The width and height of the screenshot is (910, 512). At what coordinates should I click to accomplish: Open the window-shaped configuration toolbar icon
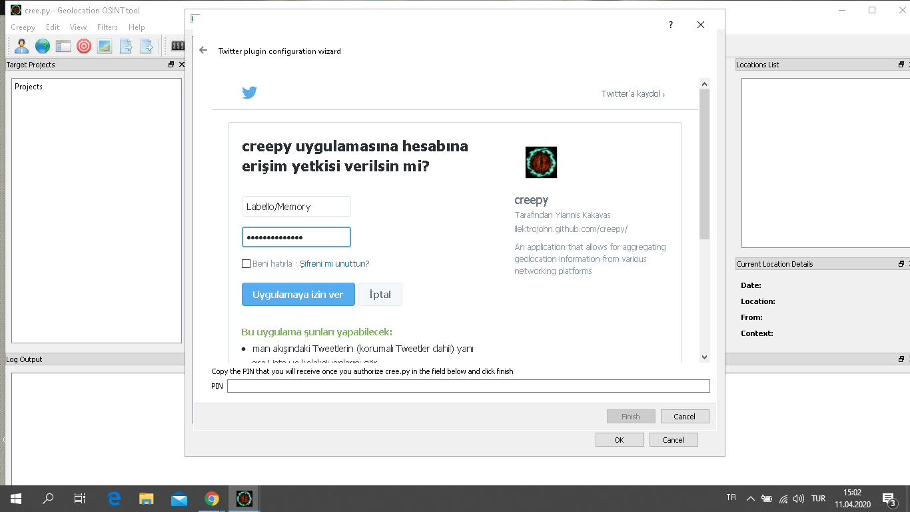coord(63,46)
